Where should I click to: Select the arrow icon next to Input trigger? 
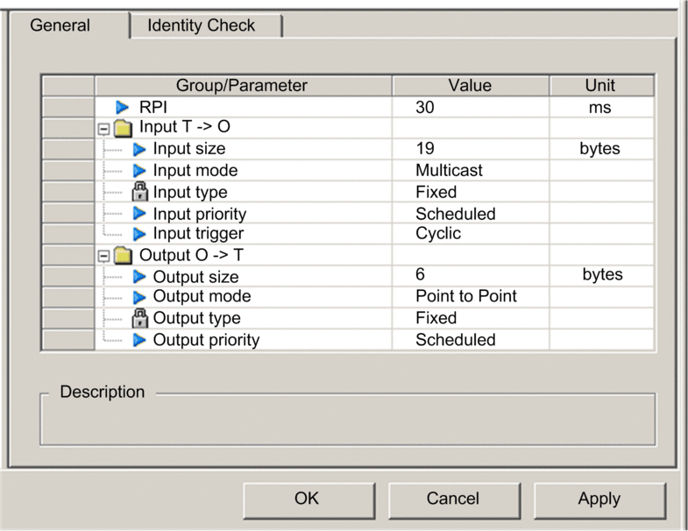[139, 234]
